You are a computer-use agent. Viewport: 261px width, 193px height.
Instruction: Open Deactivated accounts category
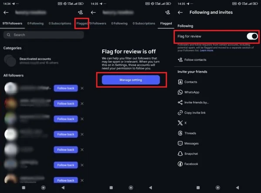(x=35, y=60)
